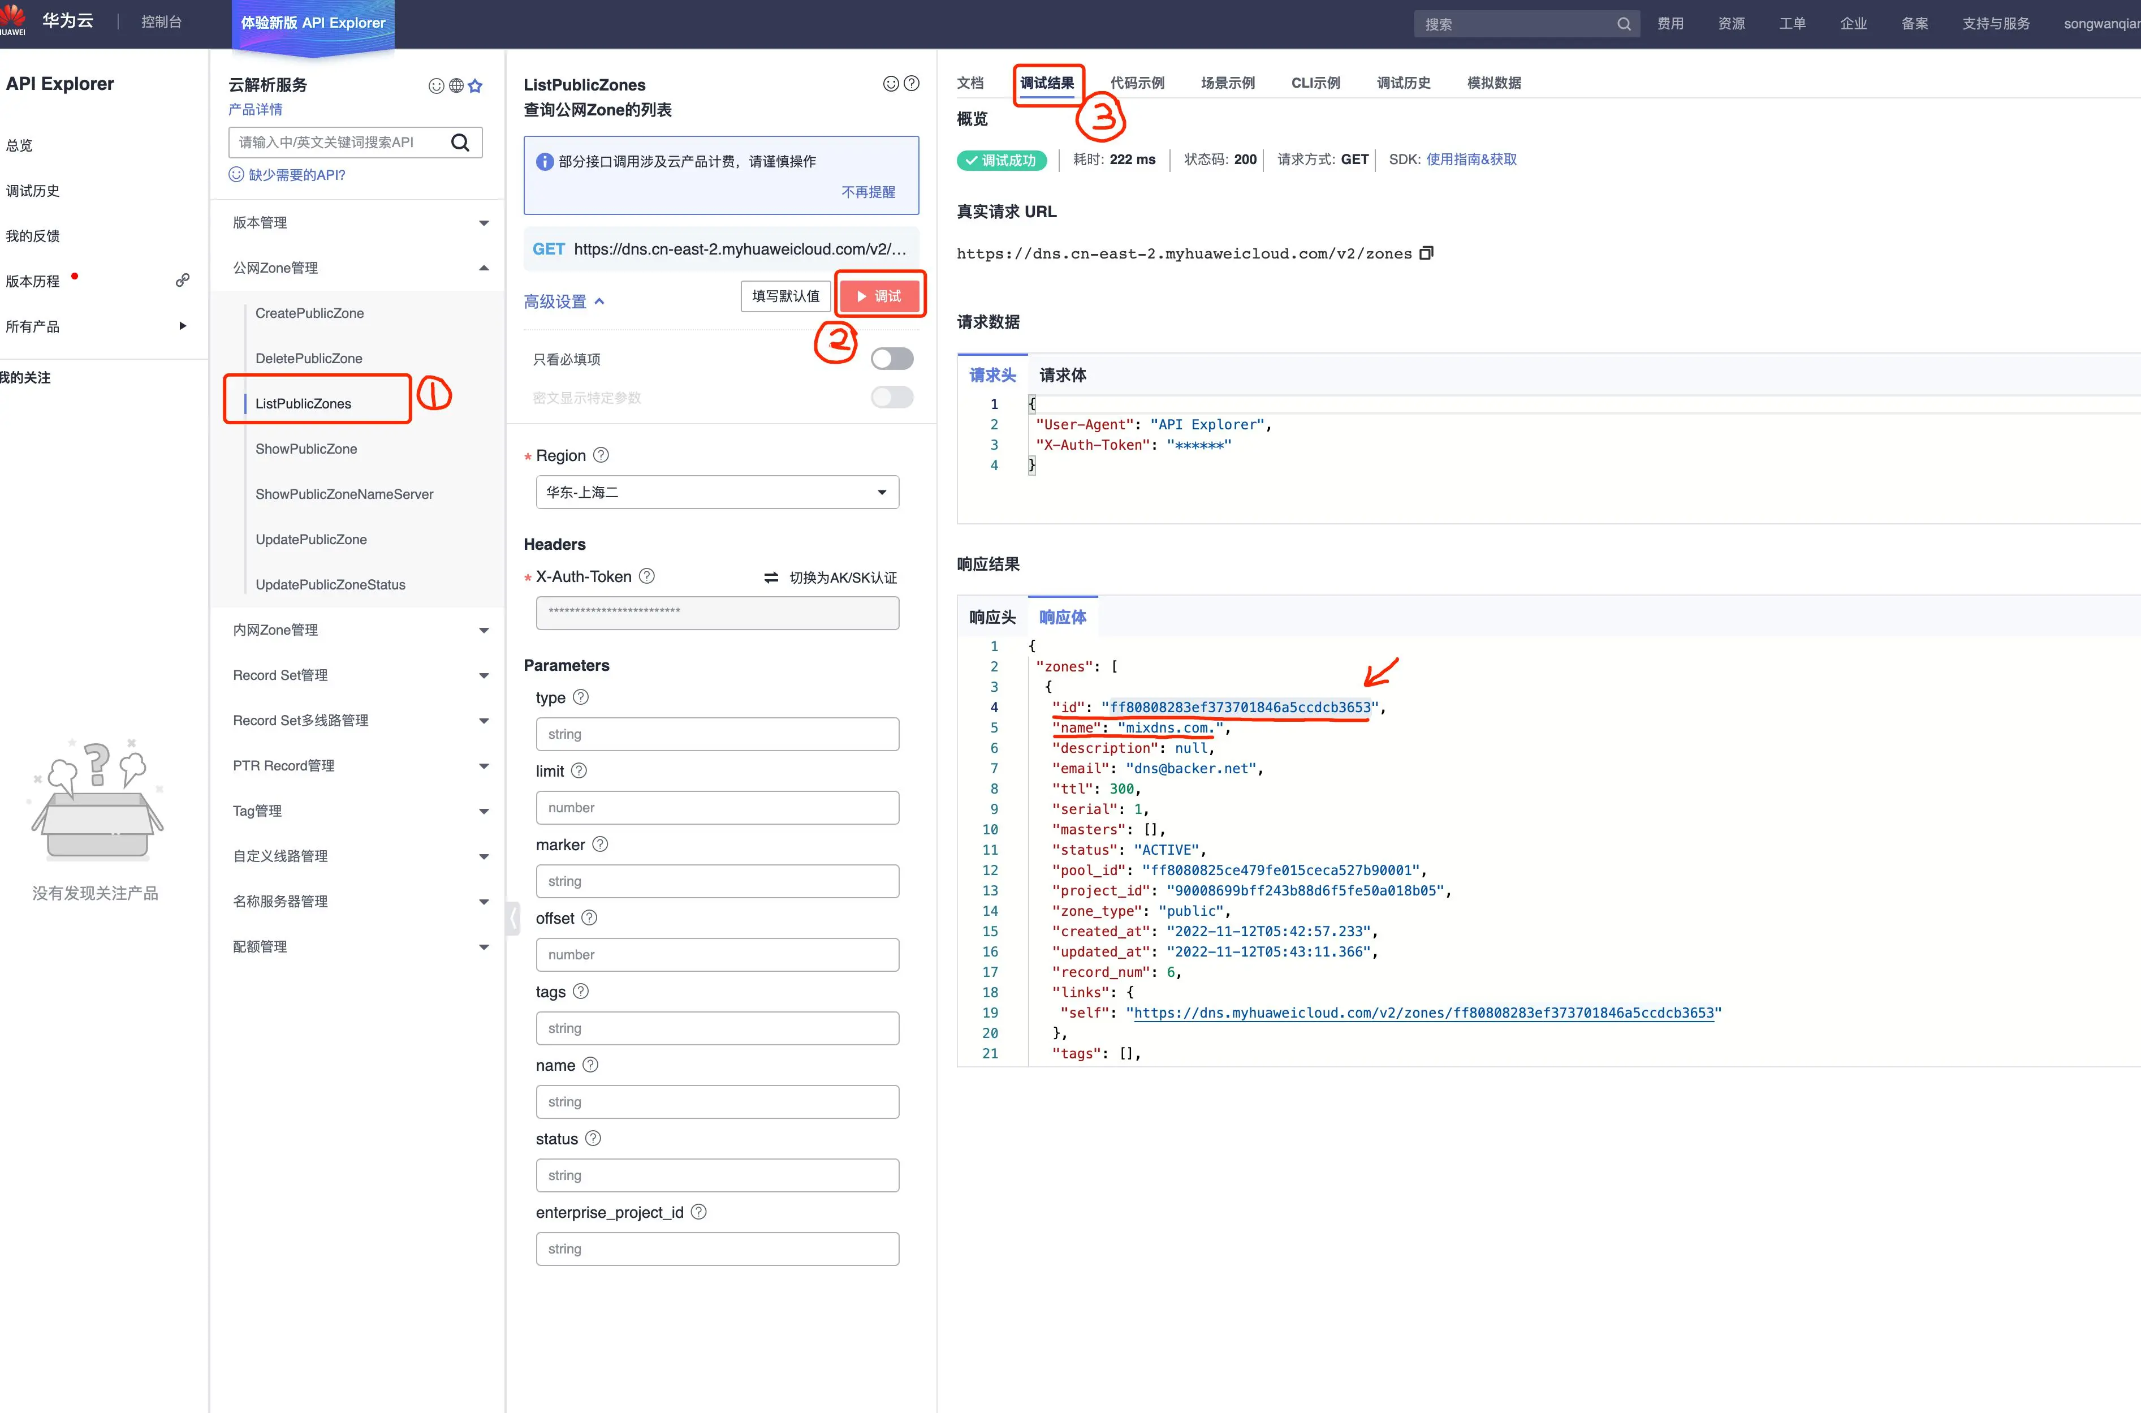This screenshot has height=1413, width=2141.
Task: Open the Region dropdown showing 华东-上海二
Action: (717, 492)
